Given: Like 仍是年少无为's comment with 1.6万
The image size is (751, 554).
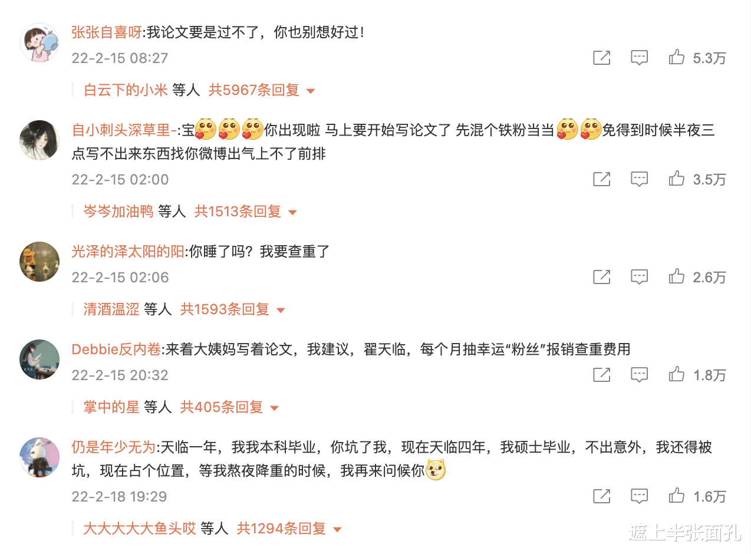Looking at the screenshot, I should (x=677, y=496).
